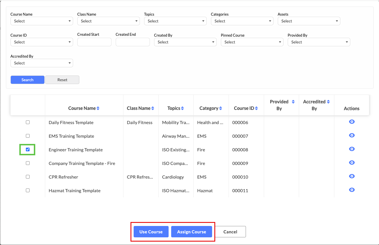Sort table by Course ID arrows
379x245 pixels.
pyautogui.click(x=256, y=108)
